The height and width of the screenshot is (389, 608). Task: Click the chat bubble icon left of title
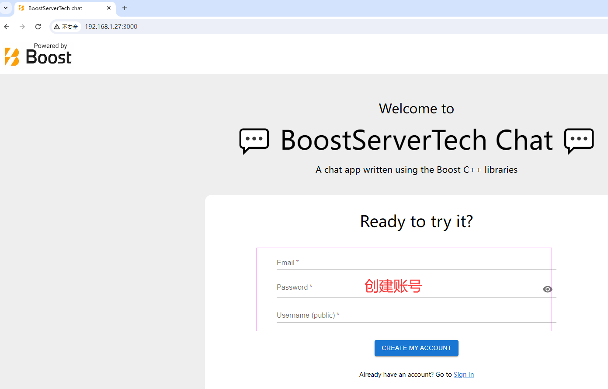point(254,141)
